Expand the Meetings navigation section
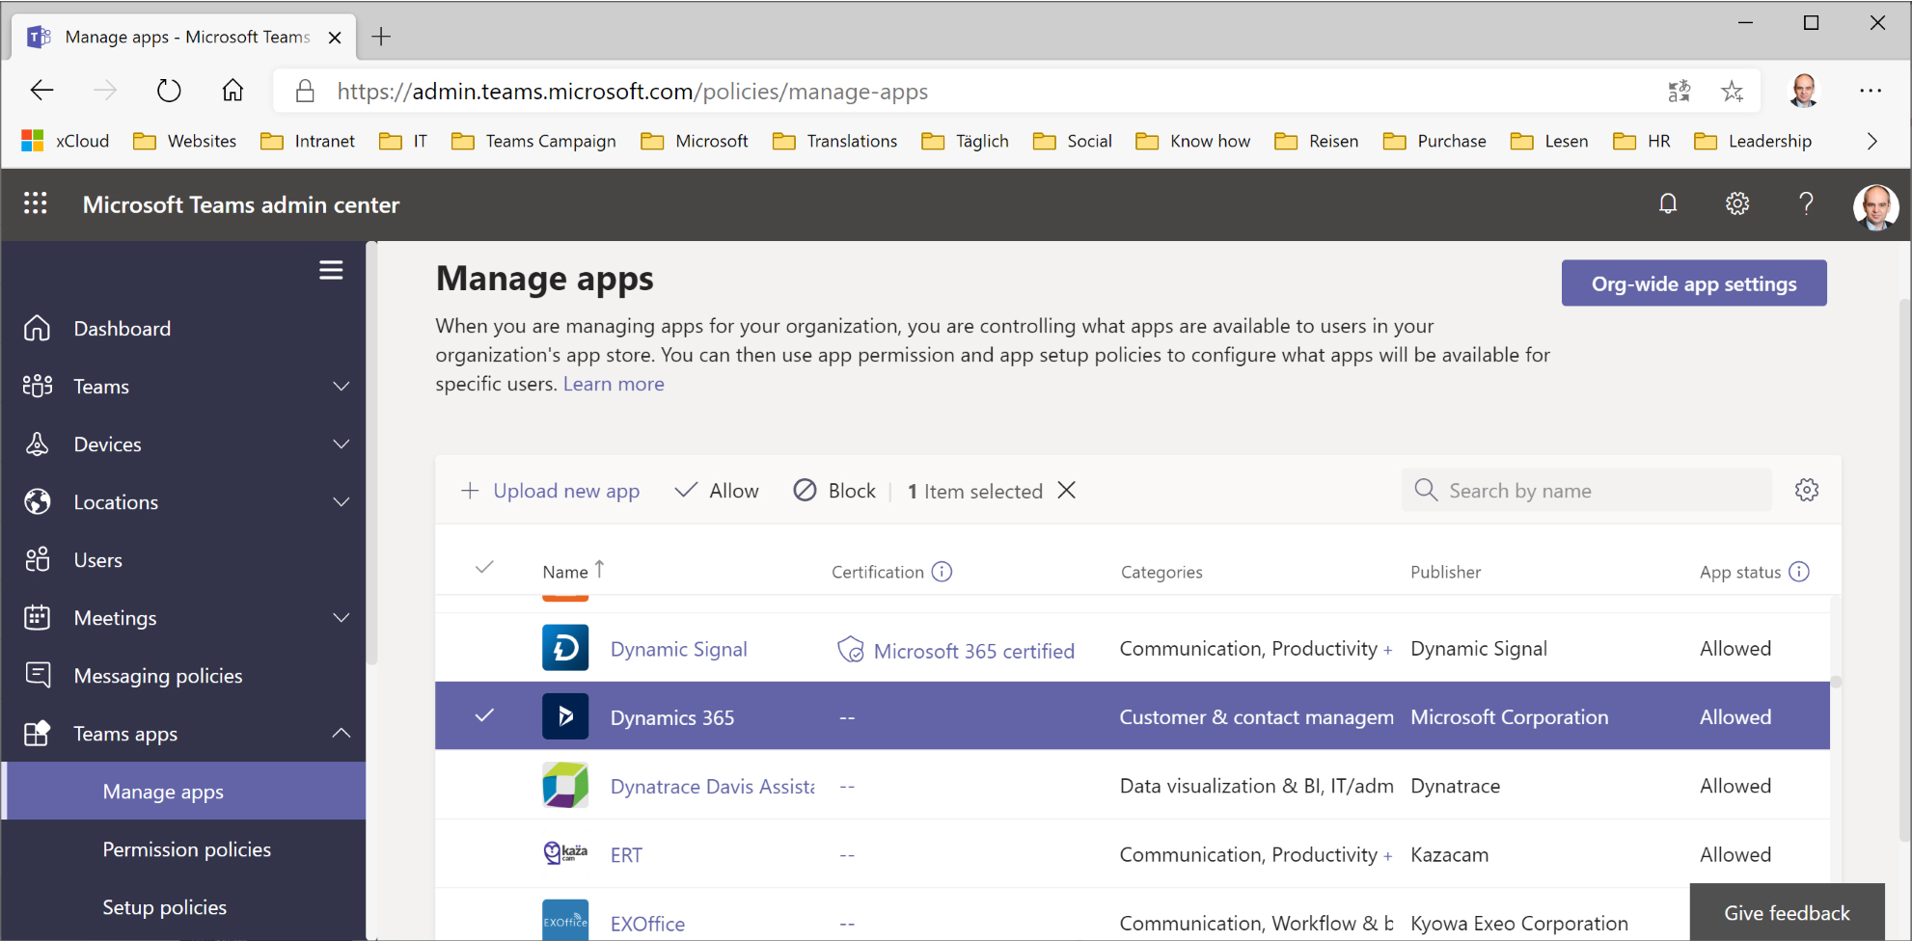 click(x=341, y=617)
